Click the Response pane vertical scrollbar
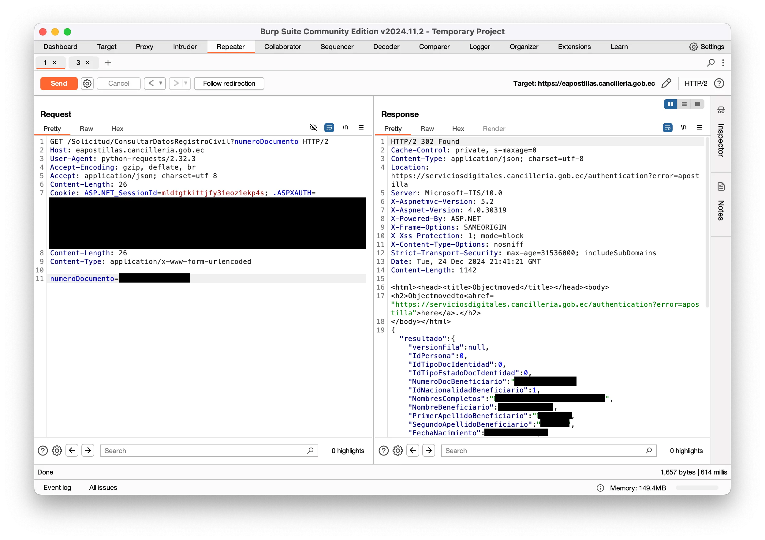The height and width of the screenshot is (540, 765). tap(707, 222)
